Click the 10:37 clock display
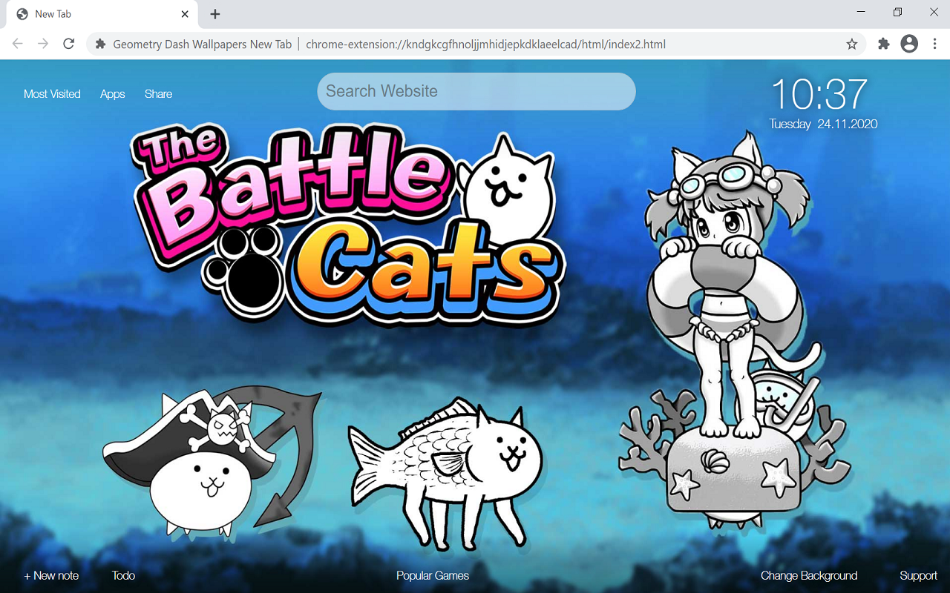The image size is (950, 593). click(819, 94)
